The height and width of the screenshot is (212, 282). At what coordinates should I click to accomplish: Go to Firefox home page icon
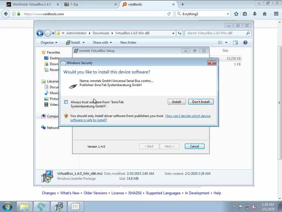click(265, 14)
